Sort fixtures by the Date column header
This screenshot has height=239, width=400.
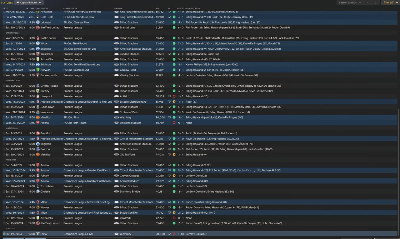point(5,8)
